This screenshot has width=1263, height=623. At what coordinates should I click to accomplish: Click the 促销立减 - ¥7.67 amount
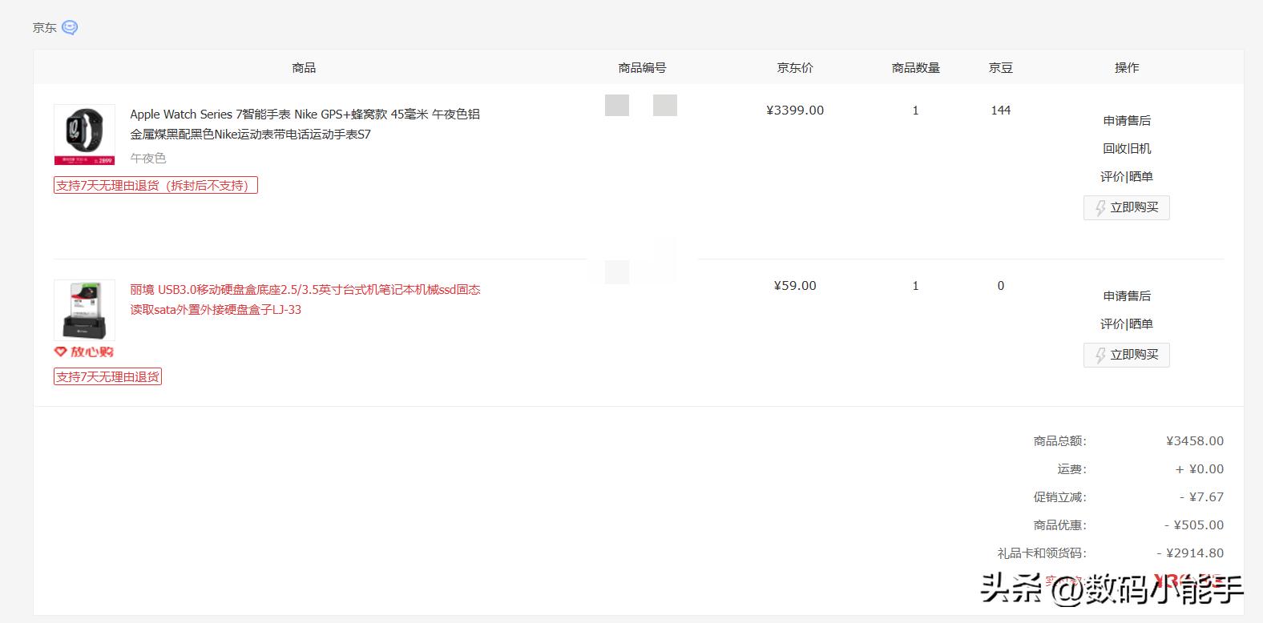1201,497
